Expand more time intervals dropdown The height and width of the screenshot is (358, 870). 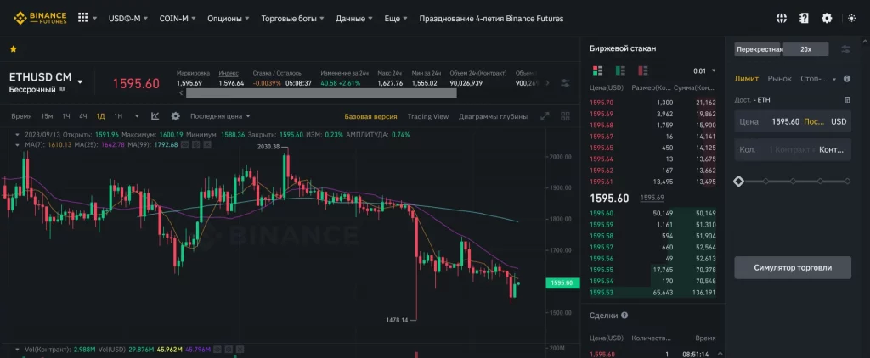(137, 116)
